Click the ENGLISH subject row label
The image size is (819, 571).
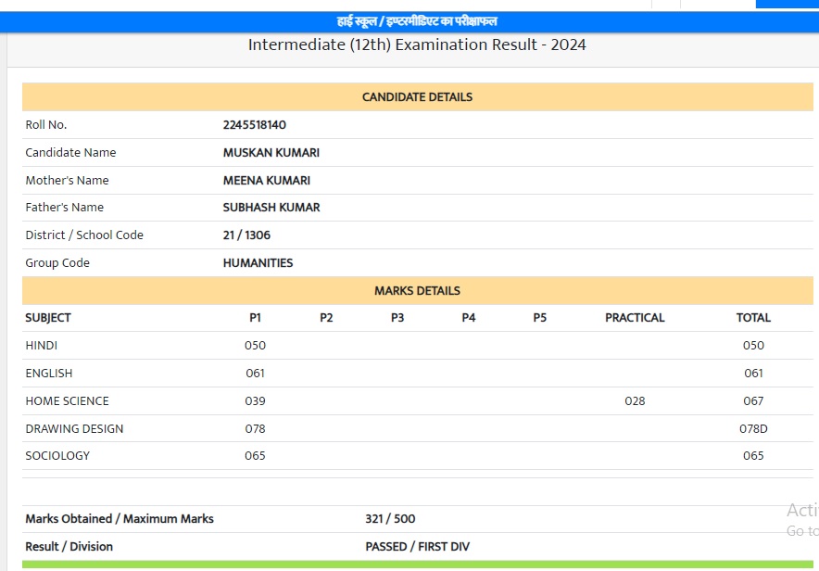(48, 374)
